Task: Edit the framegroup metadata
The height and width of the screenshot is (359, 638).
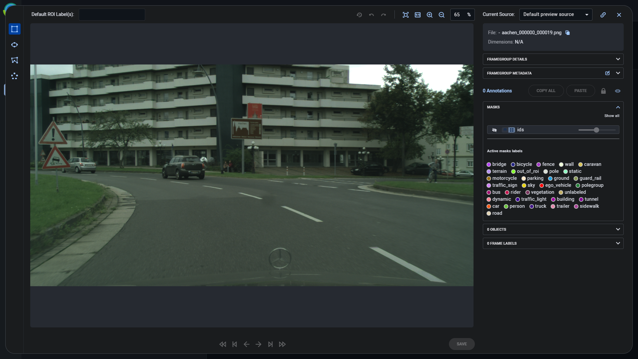Action: [607, 73]
